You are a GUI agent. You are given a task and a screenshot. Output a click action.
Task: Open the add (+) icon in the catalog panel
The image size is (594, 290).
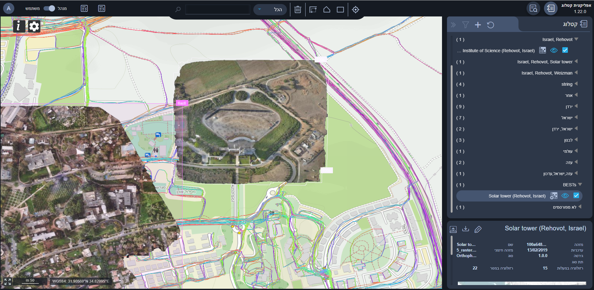[478, 25]
